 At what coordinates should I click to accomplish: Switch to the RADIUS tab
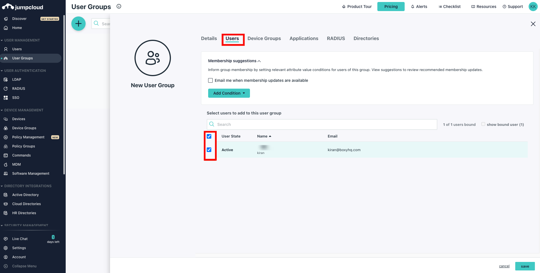(336, 38)
